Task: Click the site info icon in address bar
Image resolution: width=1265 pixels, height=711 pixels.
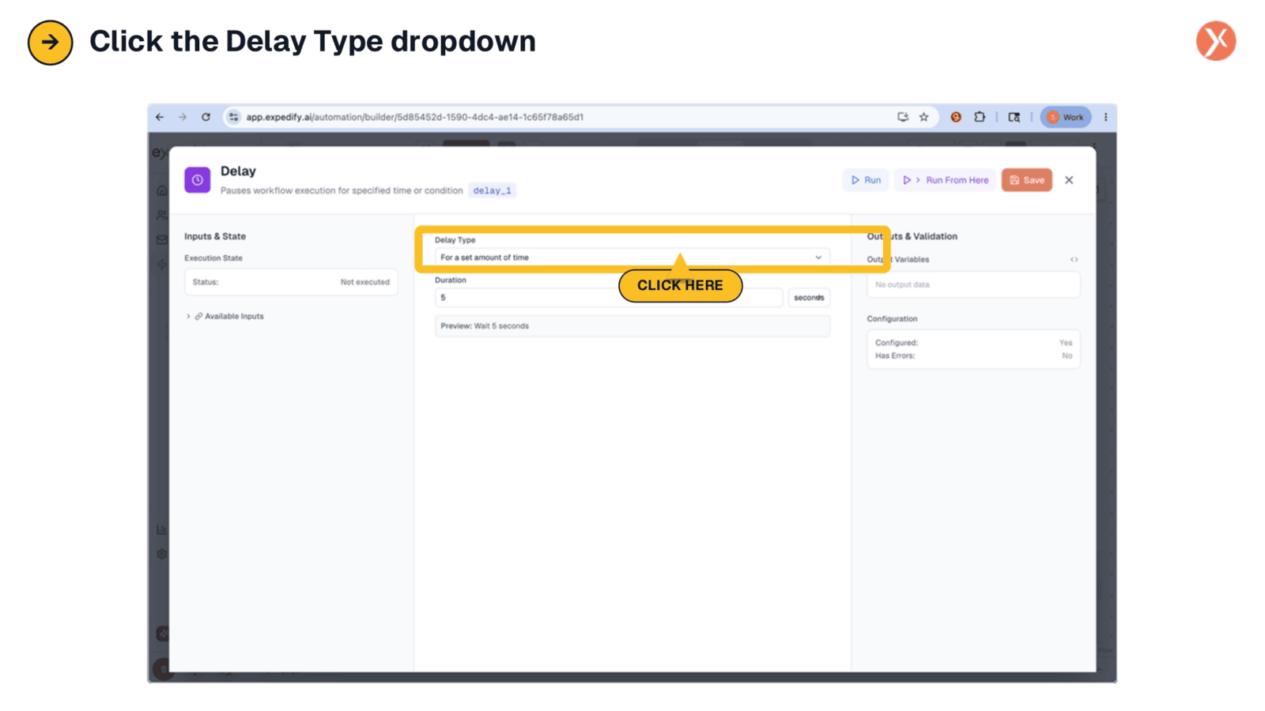Action: [x=233, y=117]
